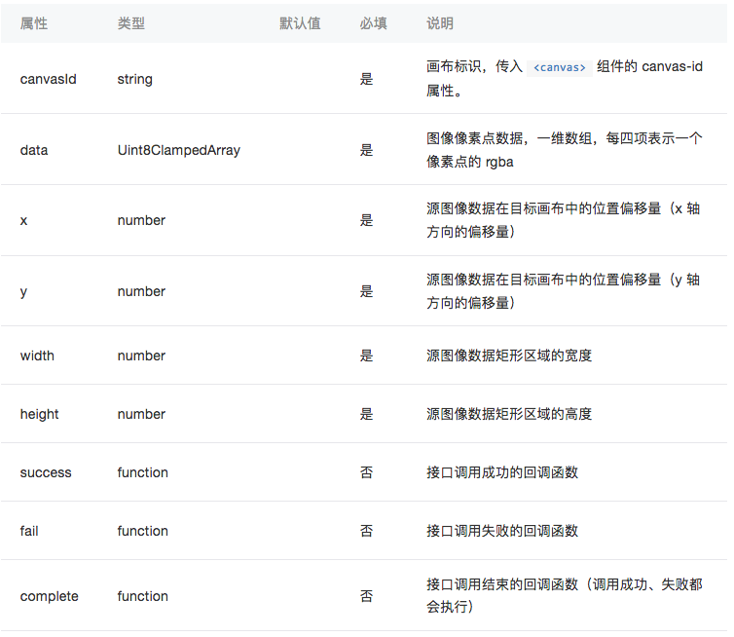Click 是 in the data row
The width and height of the screenshot is (734, 637).
(367, 150)
